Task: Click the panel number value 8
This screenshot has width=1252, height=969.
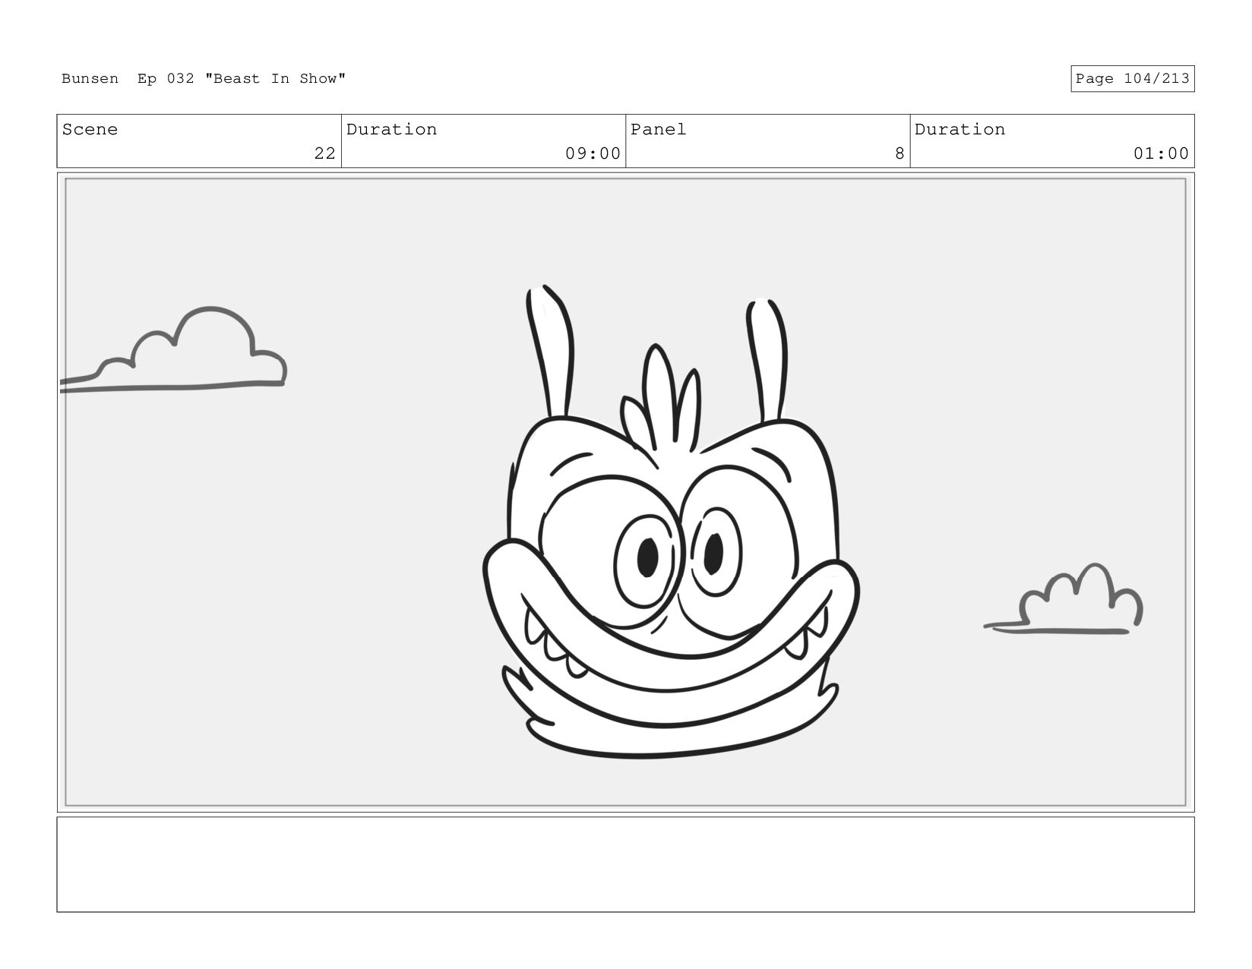Action: pos(899,153)
